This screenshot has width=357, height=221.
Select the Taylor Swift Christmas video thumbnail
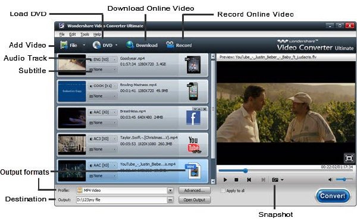coord(72,144)
